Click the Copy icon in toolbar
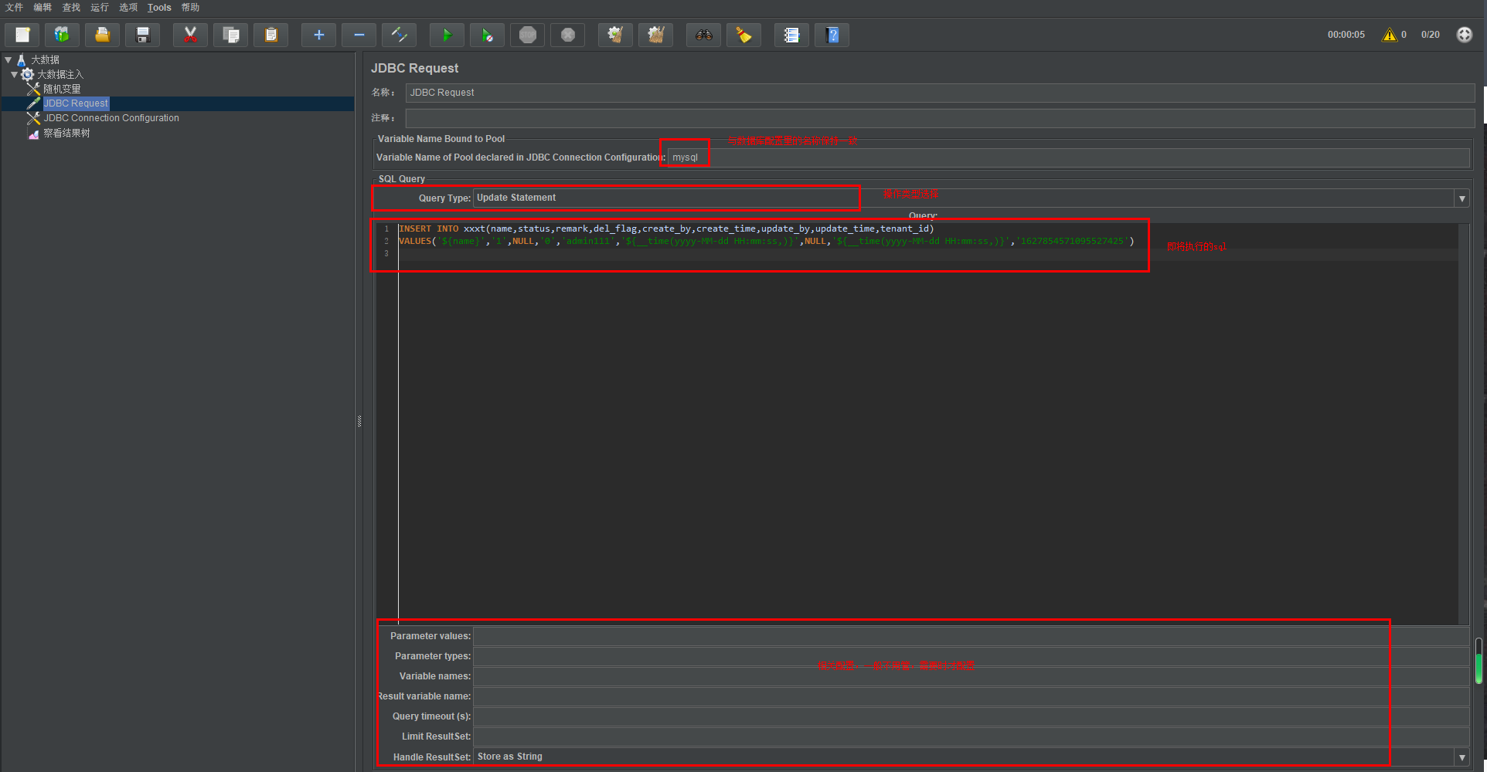This screenshot has height=772, width=1487. click(230, 35)
